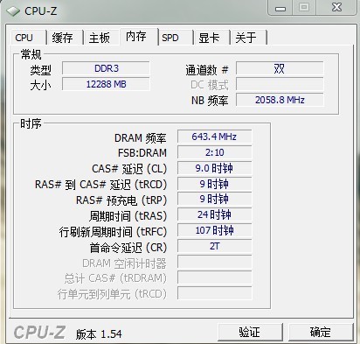Select the 12288 MB size field
This screenshot has width=360, height=344.
click(x=106, y=84)
